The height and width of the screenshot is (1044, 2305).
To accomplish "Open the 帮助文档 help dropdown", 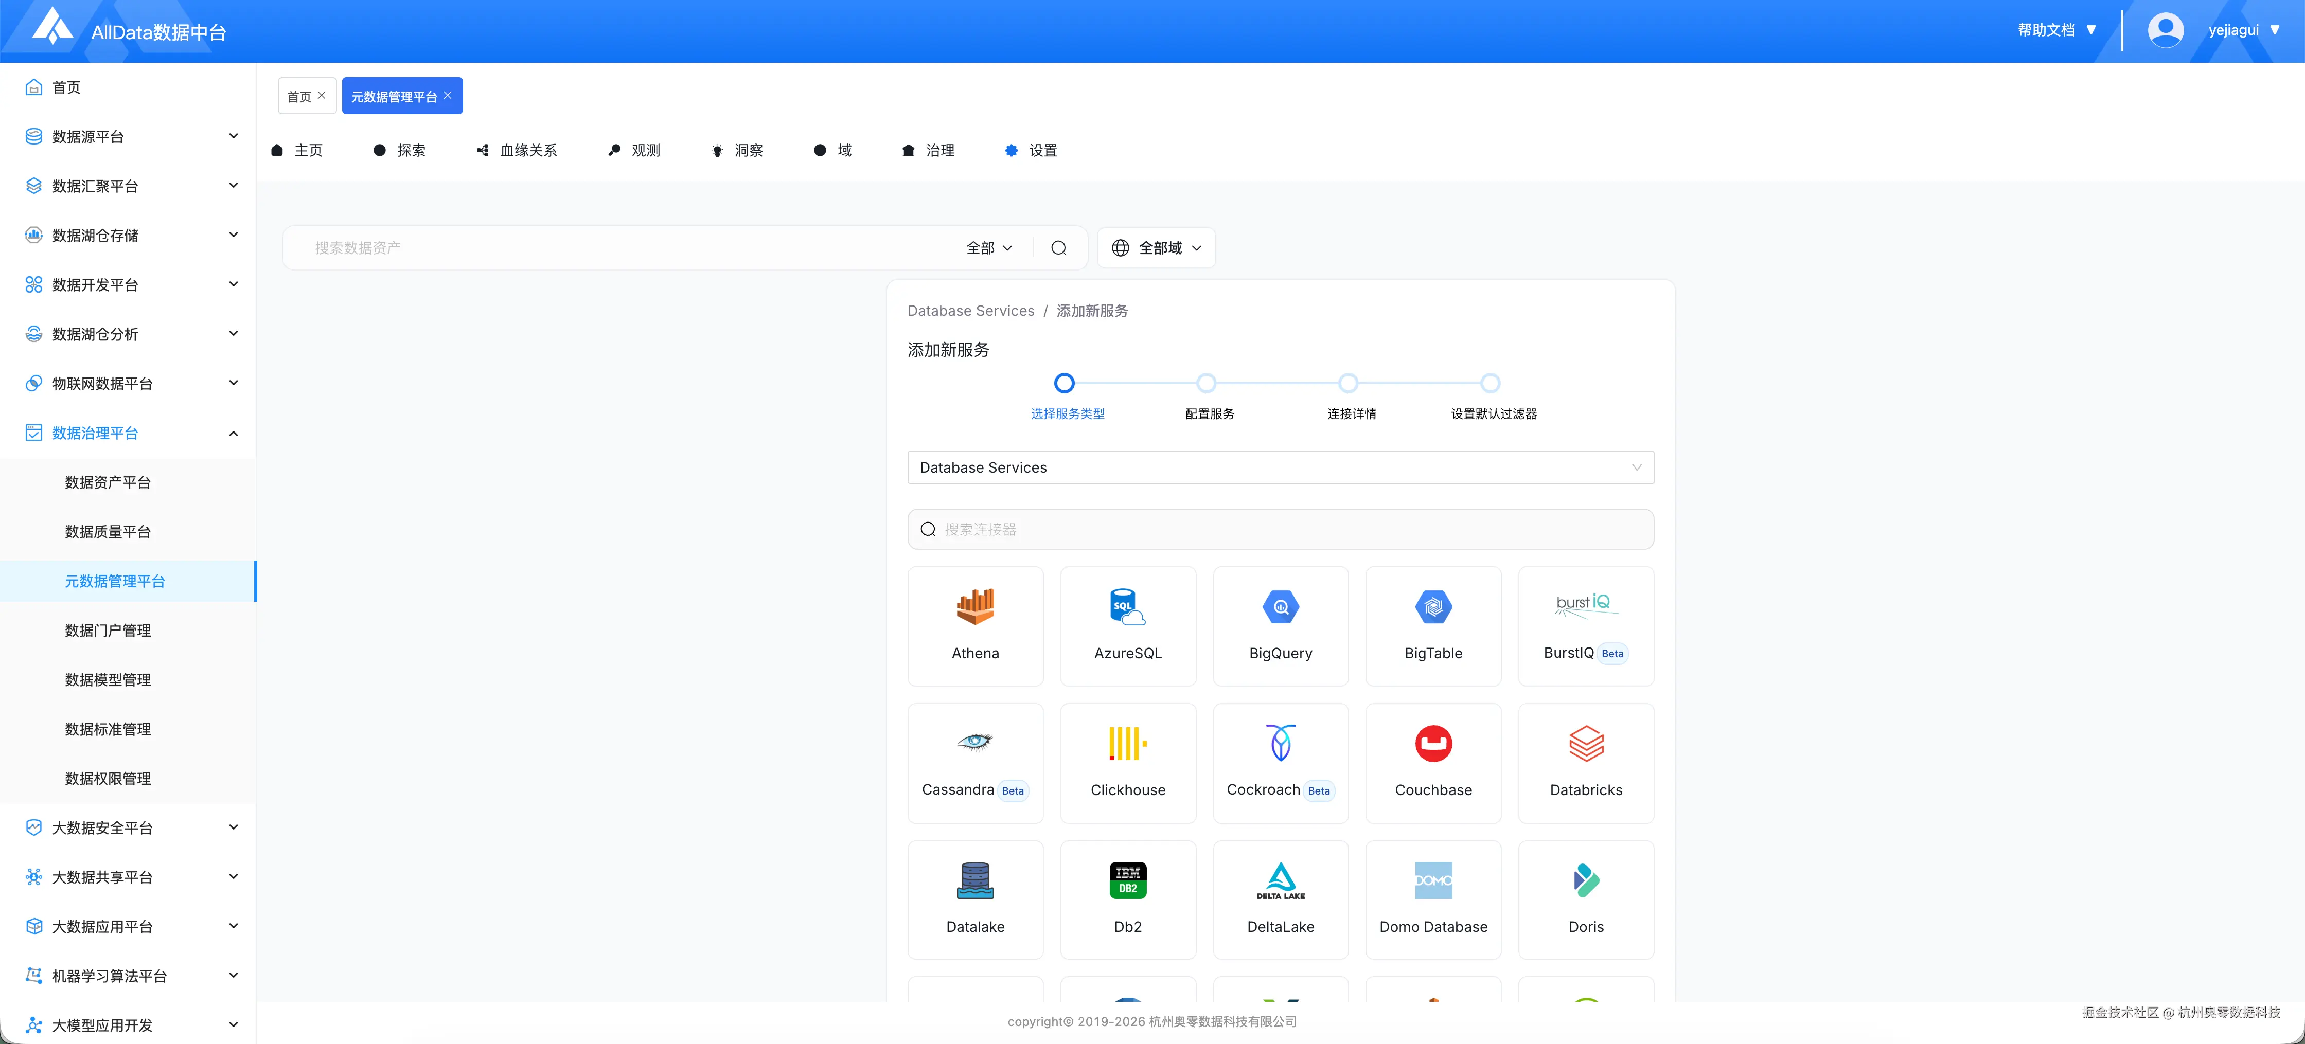I will (x=2056, y=30).
